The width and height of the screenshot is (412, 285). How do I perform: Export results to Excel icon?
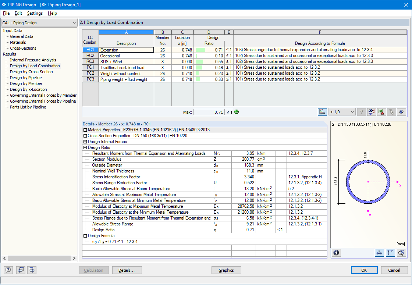pyautogui.click(x=381, y=112)
